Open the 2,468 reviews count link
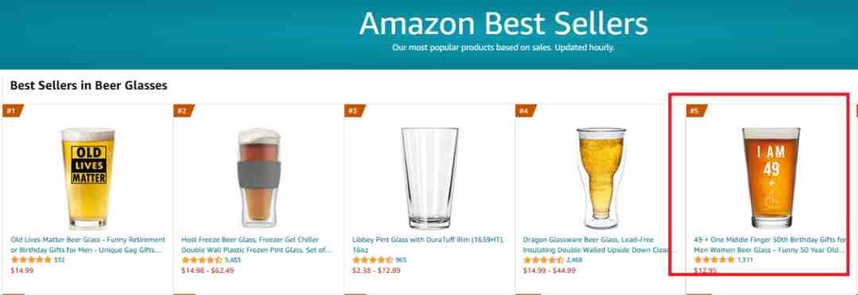The height and width of the screenshot is (295, 858). pos(574,260)
